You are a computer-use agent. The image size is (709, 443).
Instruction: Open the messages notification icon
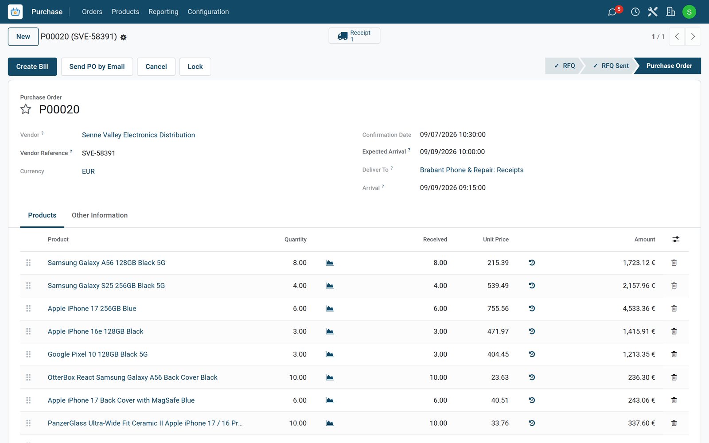(x=612, y=12)
